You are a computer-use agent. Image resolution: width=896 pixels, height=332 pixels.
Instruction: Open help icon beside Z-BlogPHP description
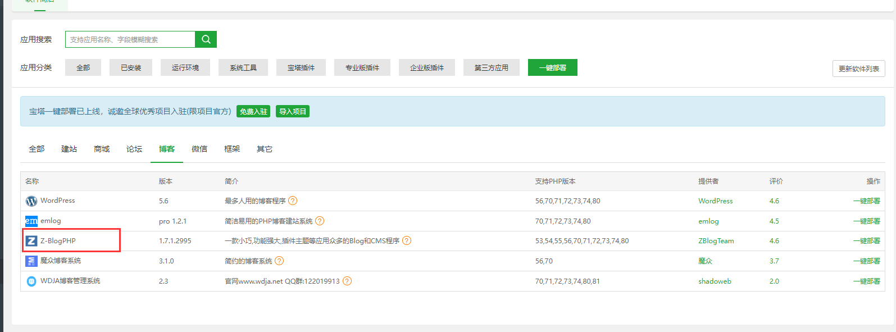(x=407, y=240)
